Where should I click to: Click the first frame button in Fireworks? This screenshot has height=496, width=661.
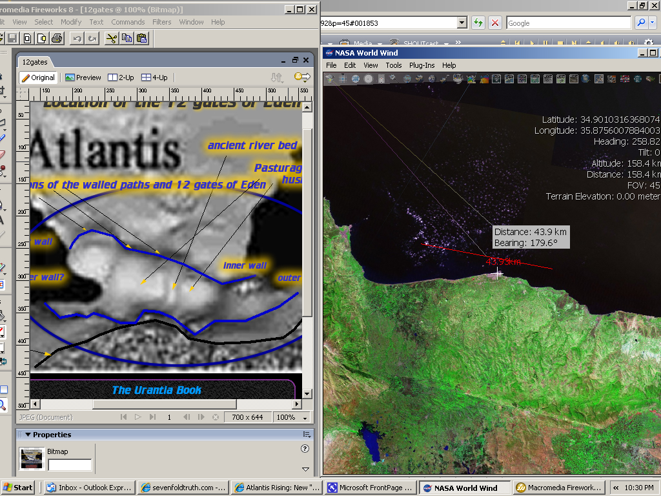[123, 417]
